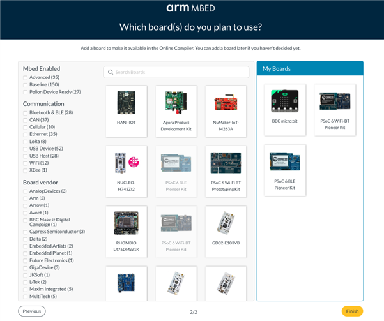The width and height of the screenshot is (384, 321).
Task: Click the greyed PSoC 6 BLE Pioneer Kit in board list
Action: pyautogui.click(x=176, y=172)
